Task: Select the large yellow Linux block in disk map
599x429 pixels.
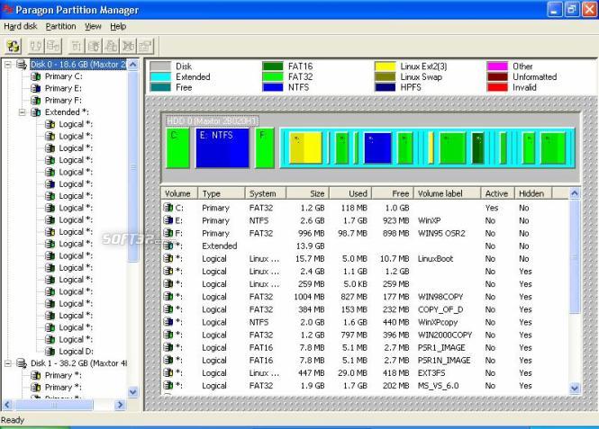Action: (x=305, y=148)
